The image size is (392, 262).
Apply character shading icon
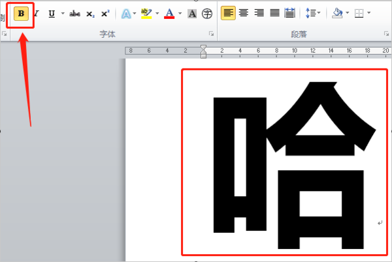(192, 13)
